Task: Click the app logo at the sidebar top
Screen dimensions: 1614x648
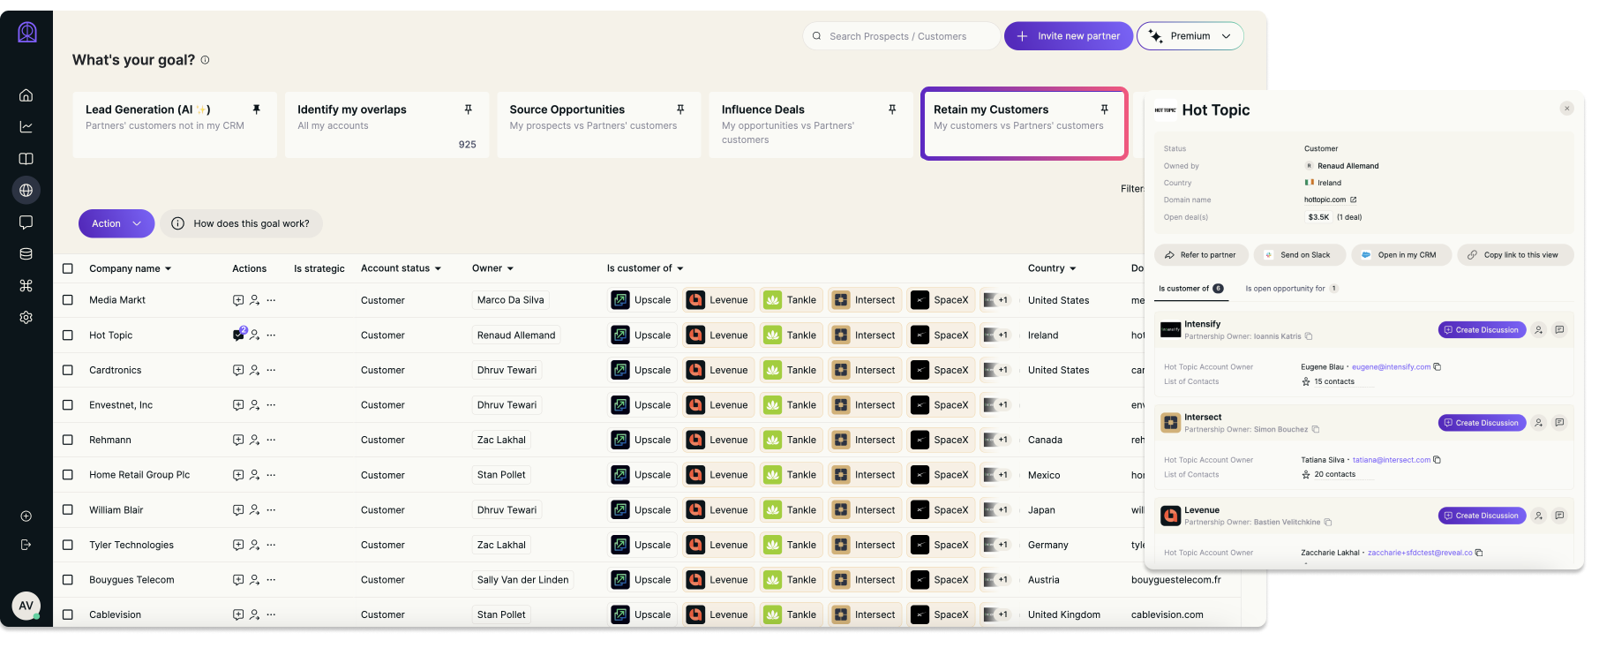Action: 27,33
